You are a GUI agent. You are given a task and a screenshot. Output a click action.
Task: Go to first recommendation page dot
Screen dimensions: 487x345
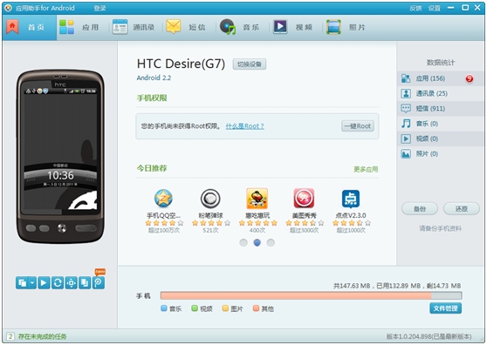pos(243,242)
